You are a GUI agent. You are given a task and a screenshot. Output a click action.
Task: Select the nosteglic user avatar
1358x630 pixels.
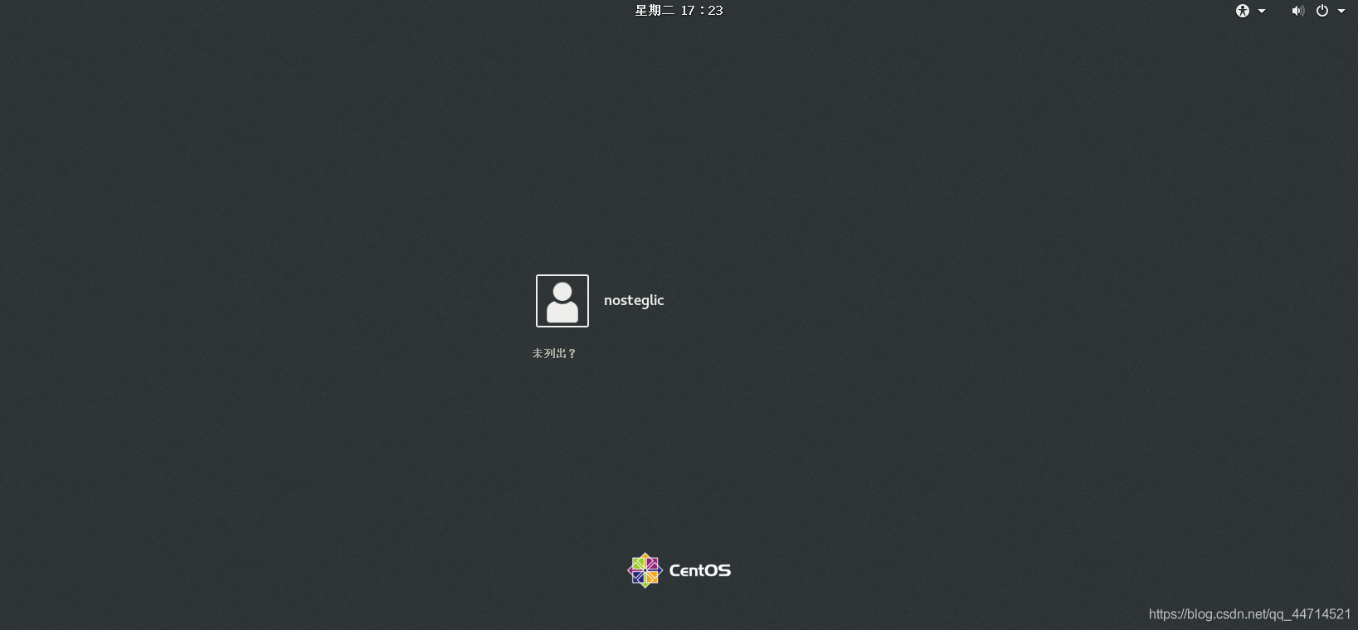click(562, 301)
